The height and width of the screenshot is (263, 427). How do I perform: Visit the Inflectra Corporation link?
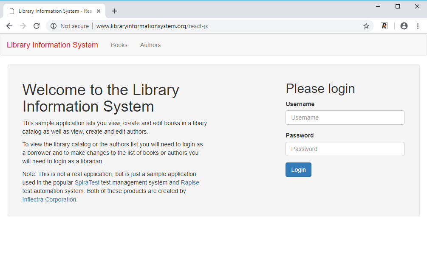point(49,199)
